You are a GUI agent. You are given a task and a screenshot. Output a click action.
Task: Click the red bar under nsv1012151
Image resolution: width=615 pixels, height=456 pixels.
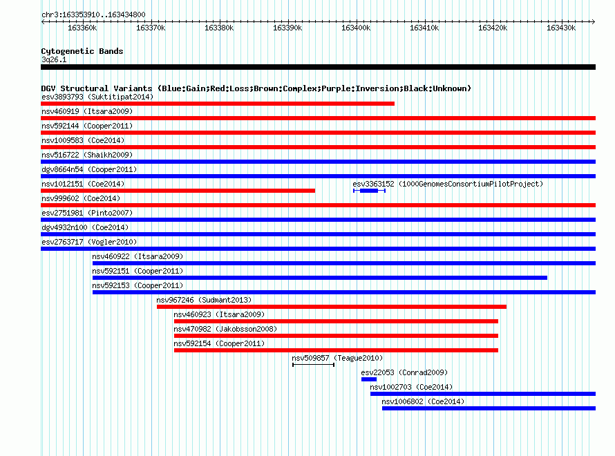coord(178,191)
